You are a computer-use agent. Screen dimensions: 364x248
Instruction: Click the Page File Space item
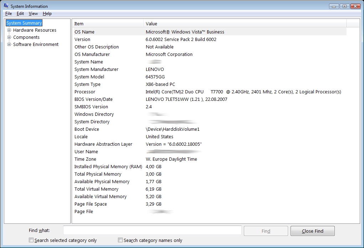91,204
